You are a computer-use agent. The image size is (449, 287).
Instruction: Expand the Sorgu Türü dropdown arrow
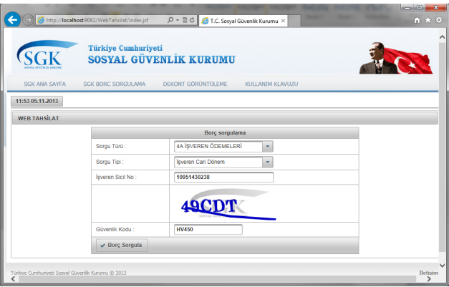point(267,146)
